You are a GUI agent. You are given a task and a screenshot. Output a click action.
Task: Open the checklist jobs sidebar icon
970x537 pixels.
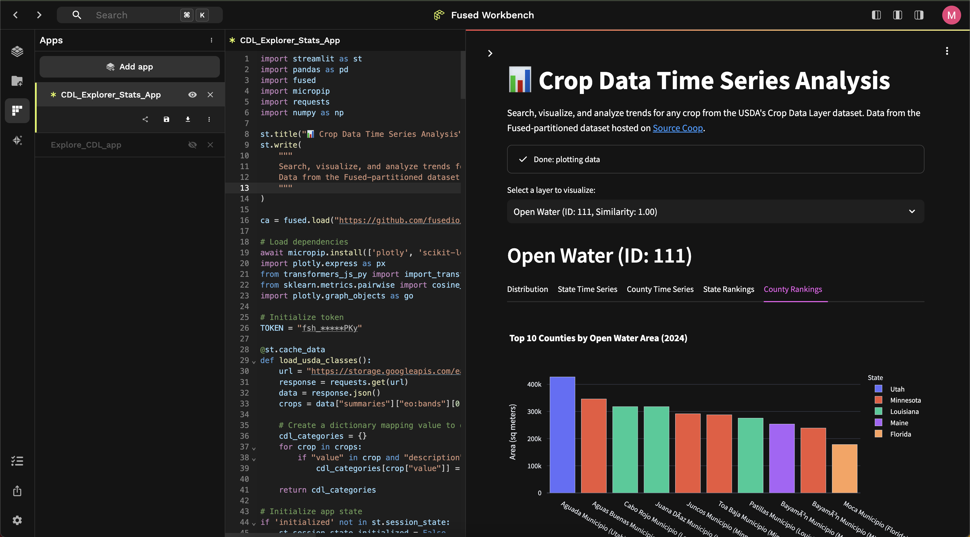(x=17, y=461)
